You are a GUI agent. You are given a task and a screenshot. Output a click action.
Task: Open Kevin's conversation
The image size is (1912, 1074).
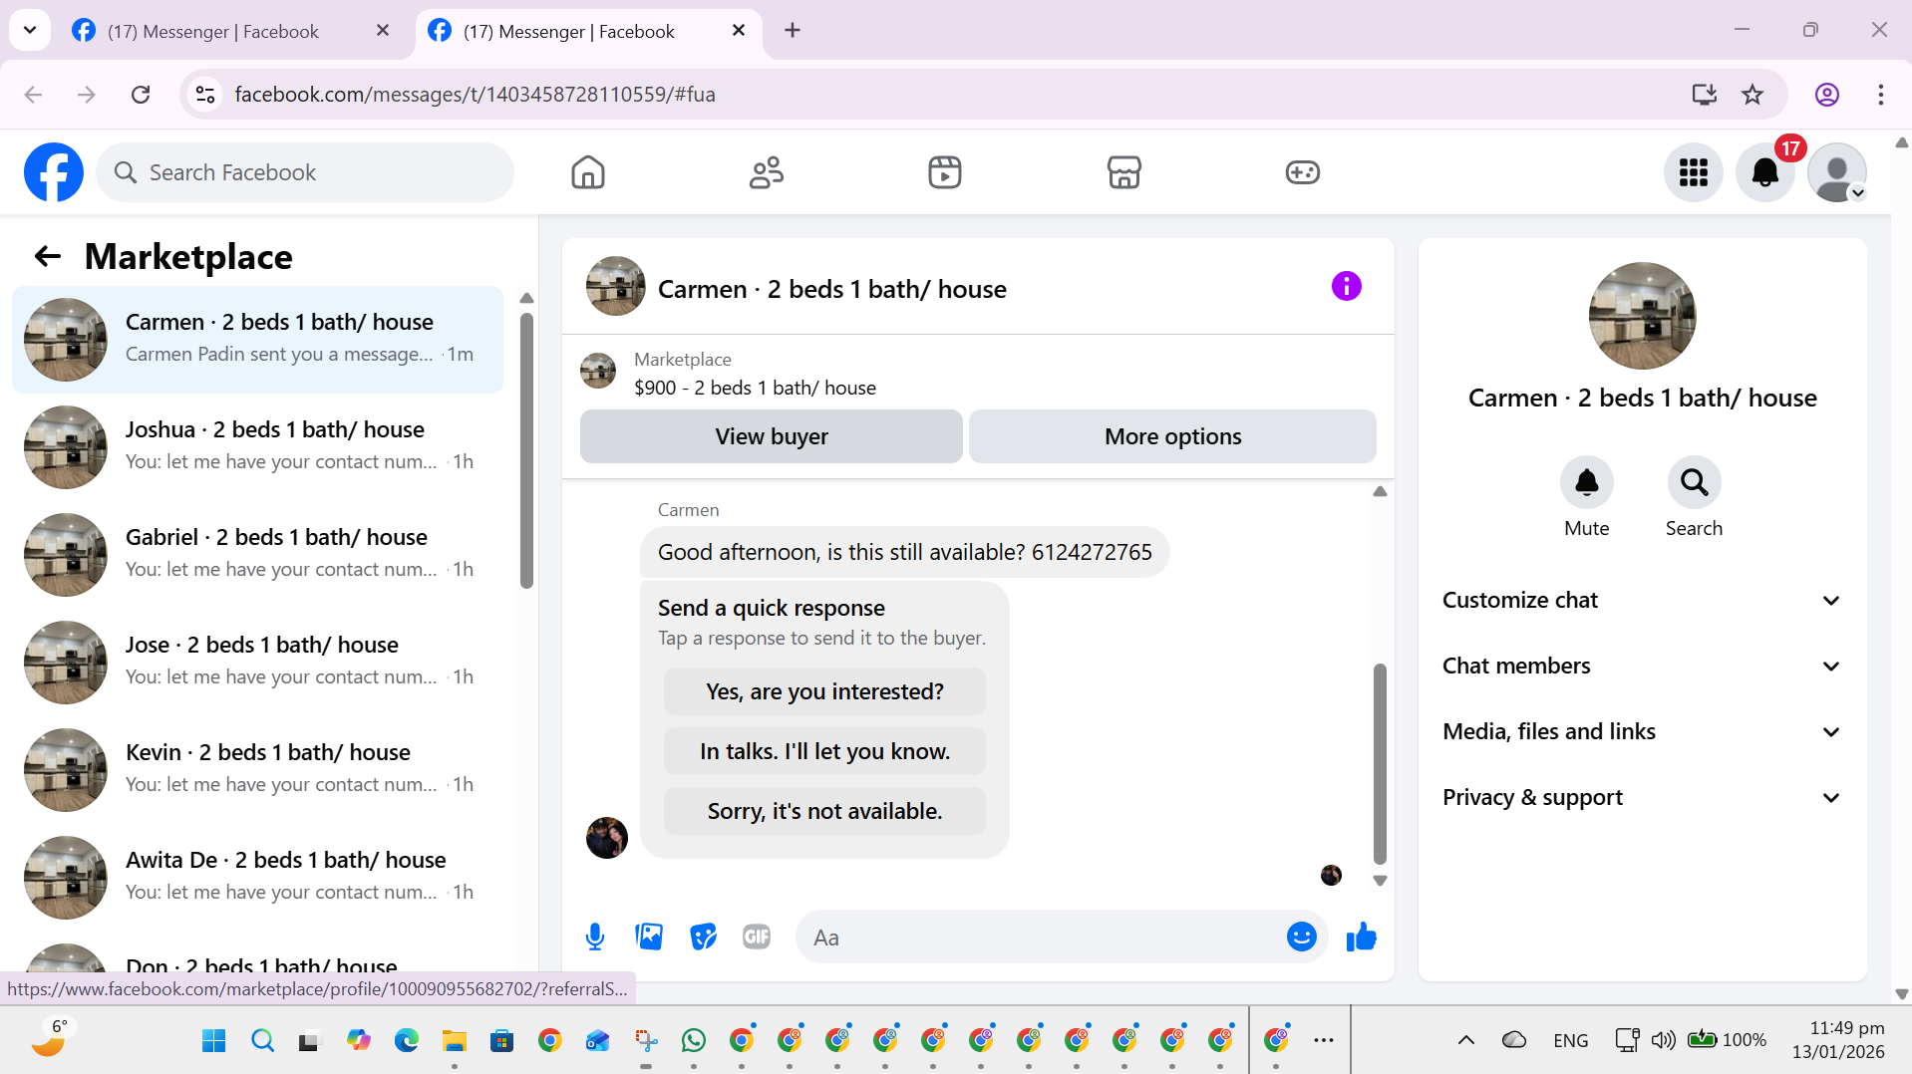[258, 769]
